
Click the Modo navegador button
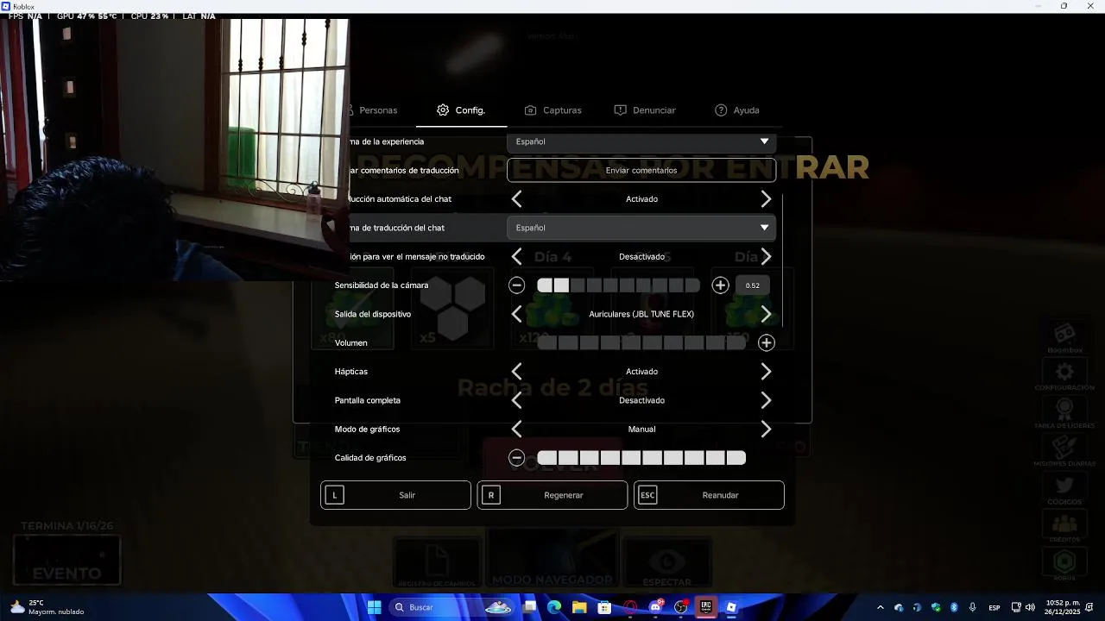point(552,559)
